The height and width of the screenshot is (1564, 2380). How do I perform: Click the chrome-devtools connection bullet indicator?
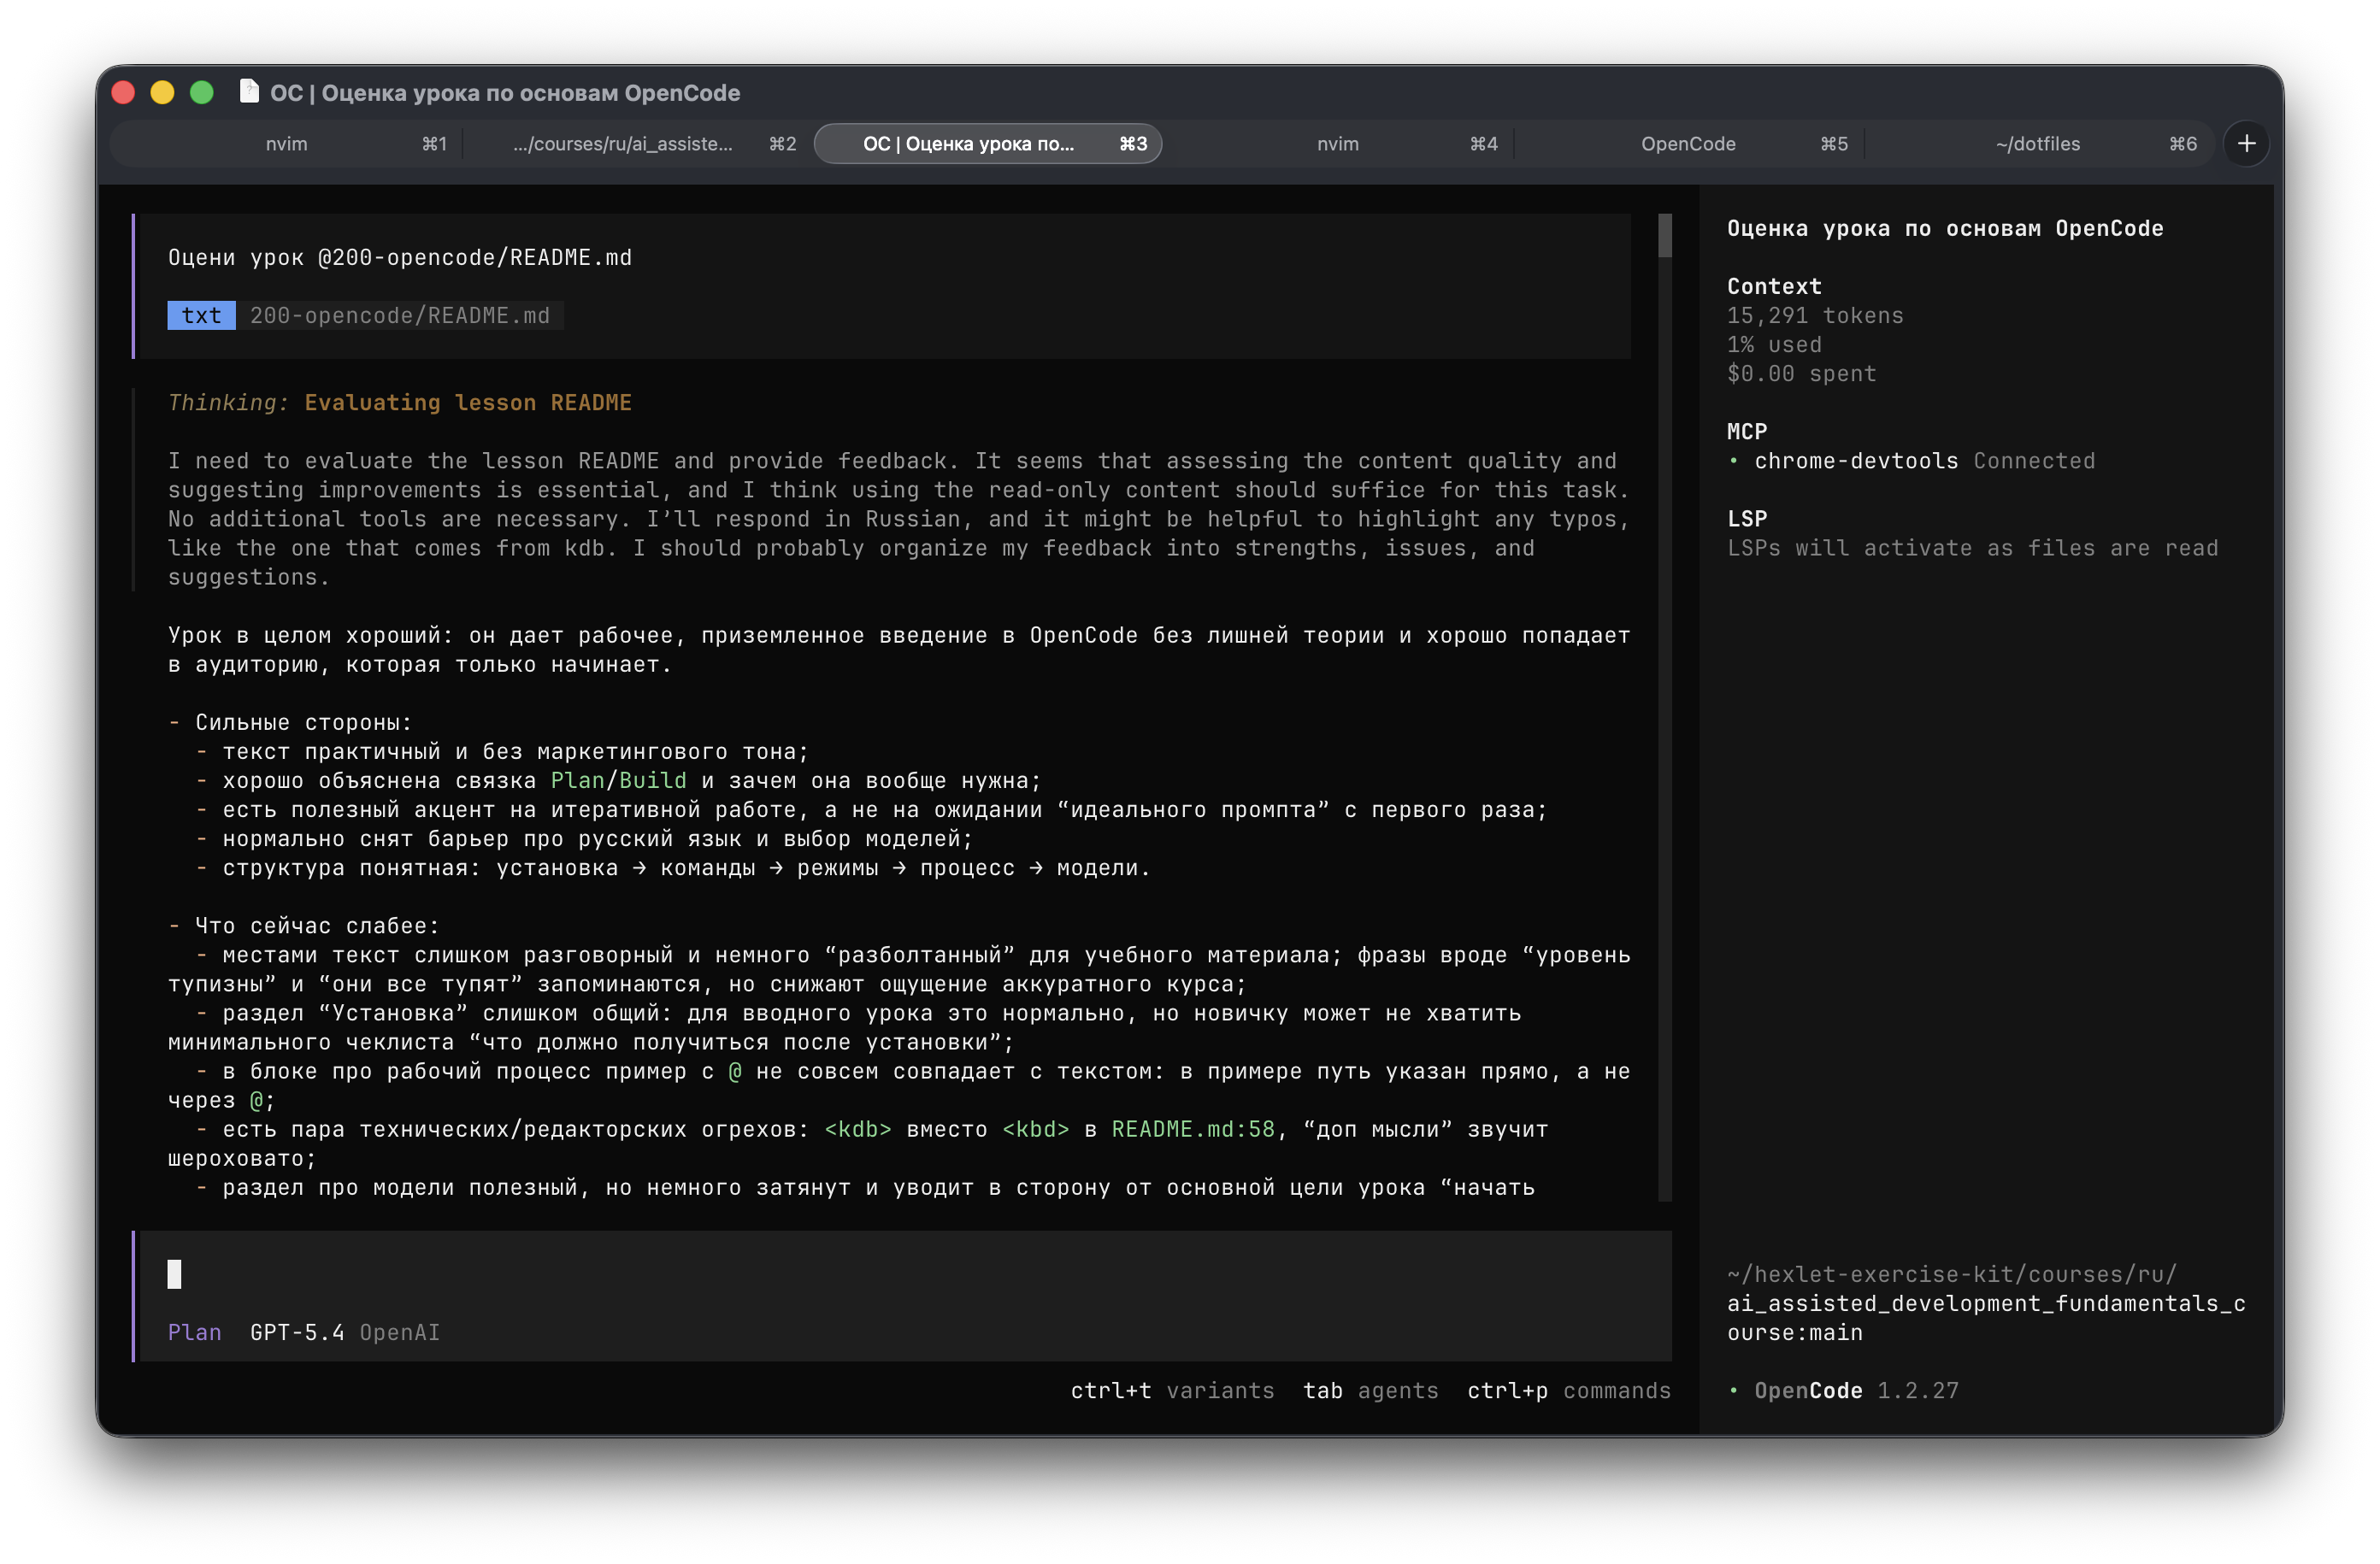click(1735, 461)
